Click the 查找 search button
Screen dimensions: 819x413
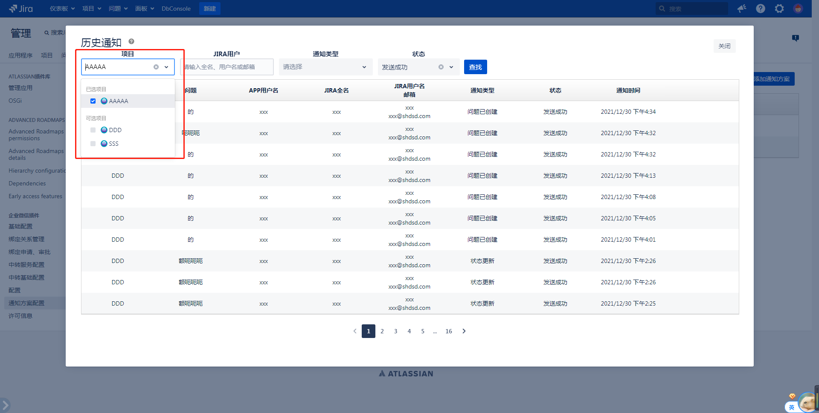(475, 67)
